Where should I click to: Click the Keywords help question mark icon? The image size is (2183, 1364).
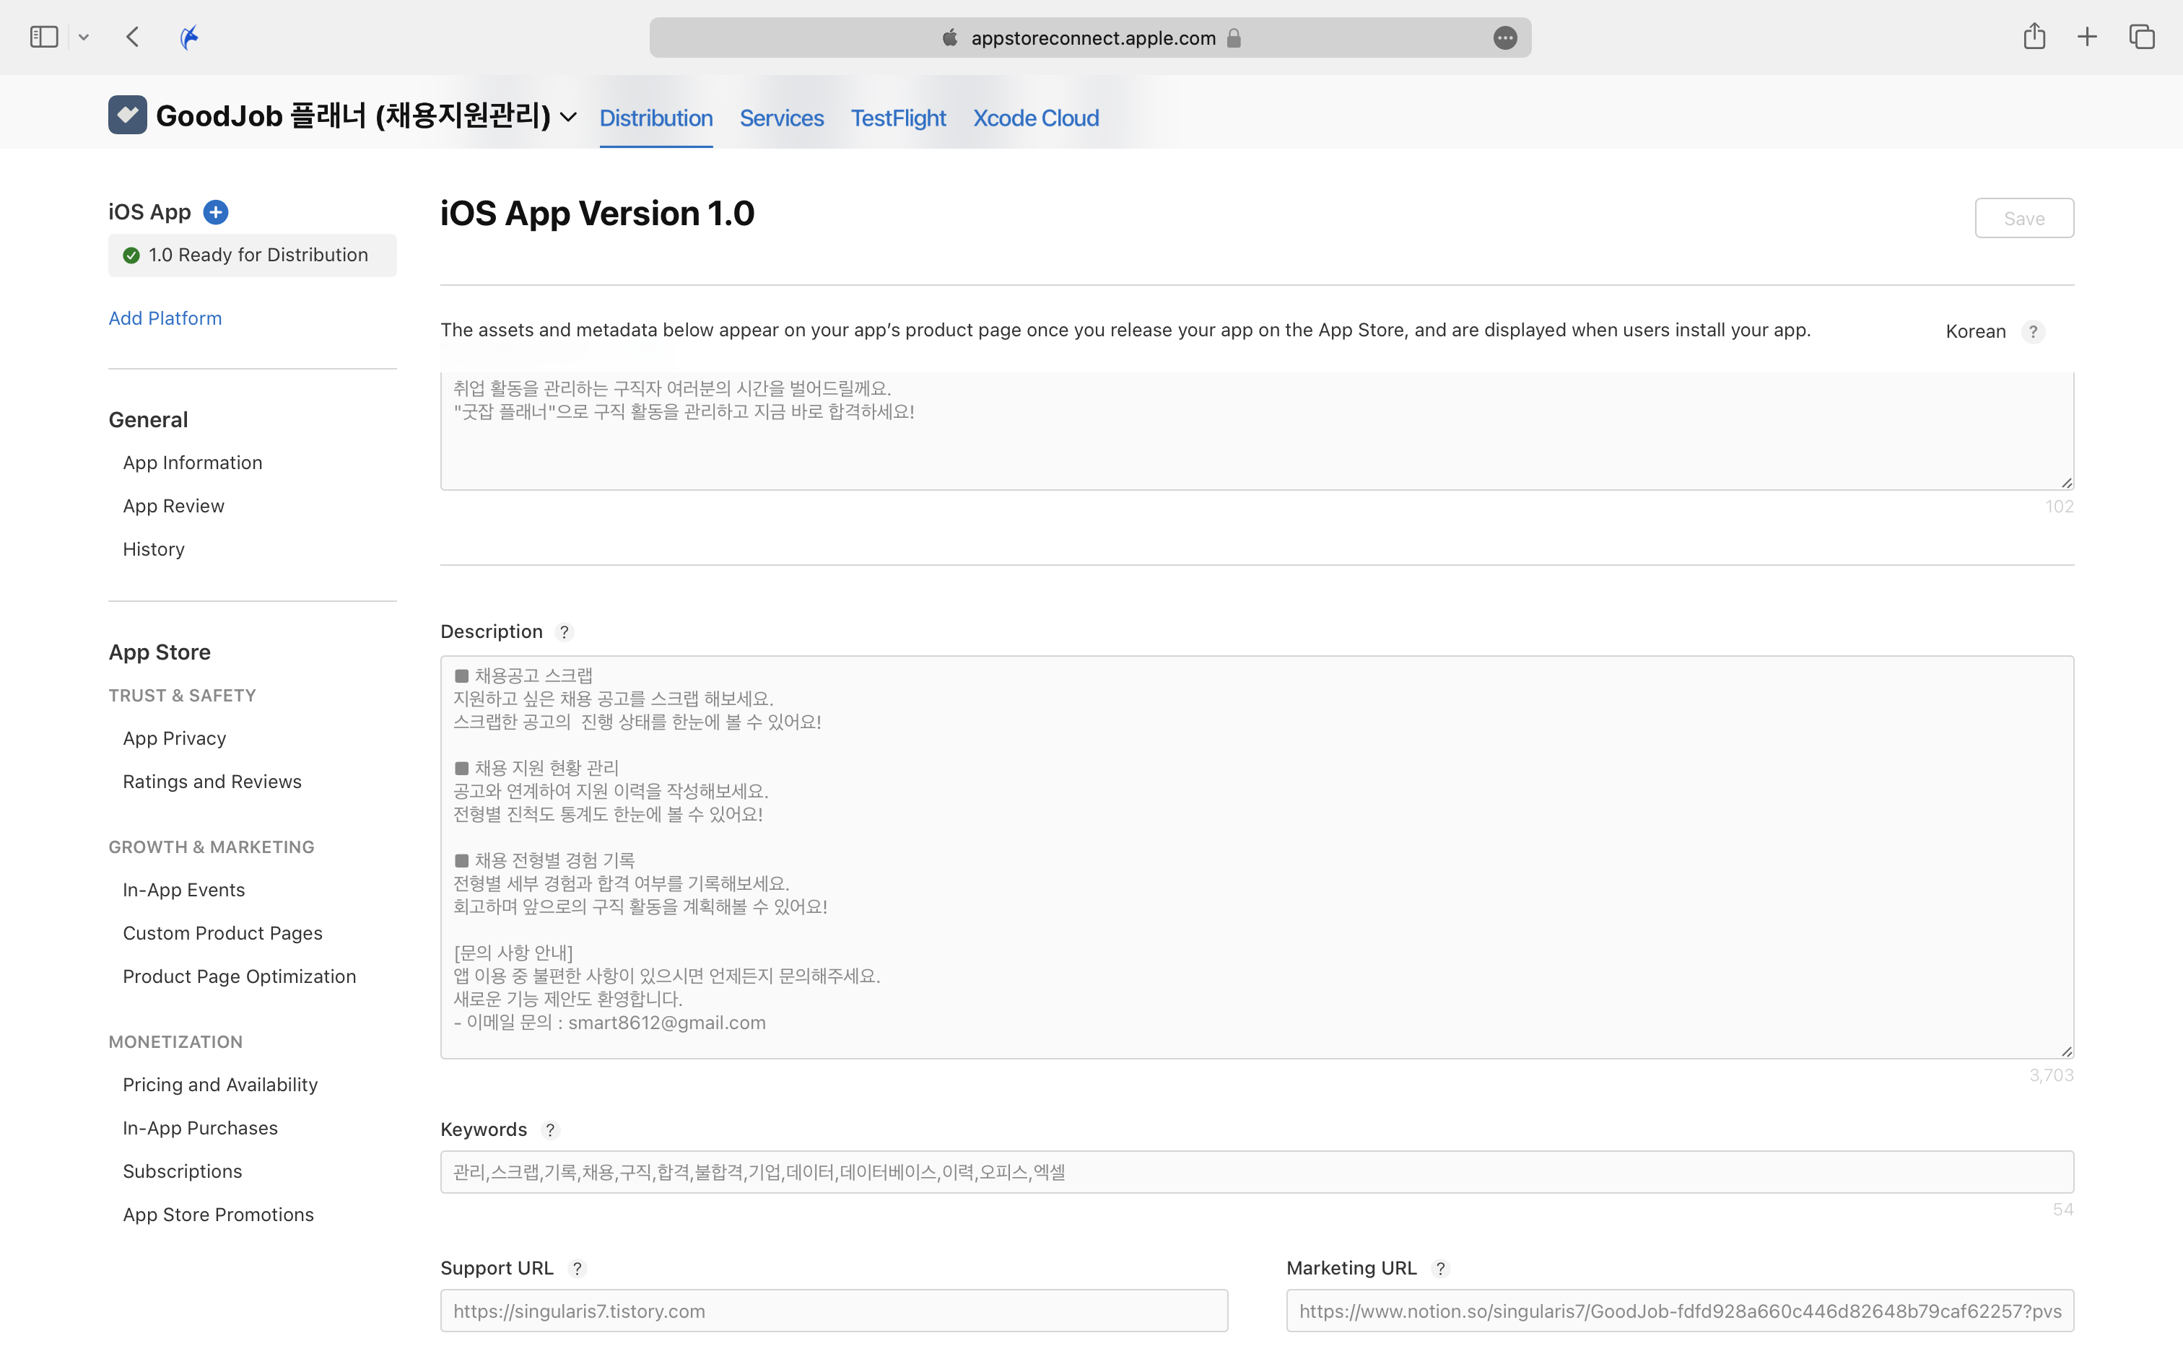click(x=549, y=1129)
